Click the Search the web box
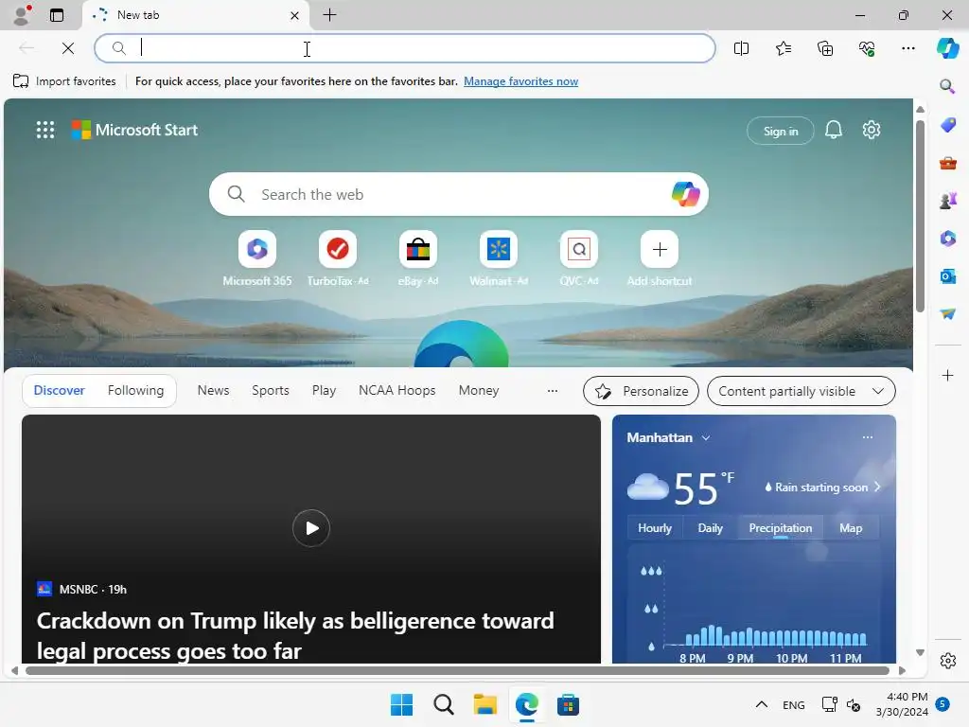The image size is (969, 727). click(x=459, y=194)
